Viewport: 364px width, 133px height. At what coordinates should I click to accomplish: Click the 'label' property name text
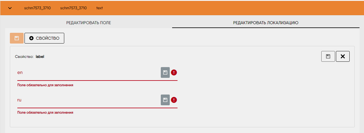pos(40,56)
